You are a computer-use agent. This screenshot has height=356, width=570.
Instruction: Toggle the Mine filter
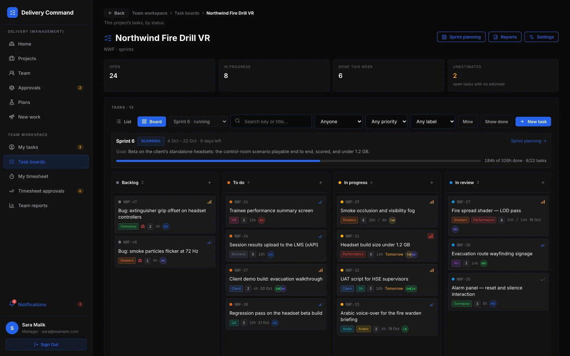(x=468, y=121)
